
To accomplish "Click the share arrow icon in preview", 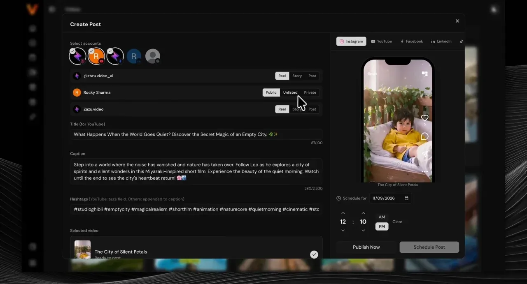I will (425, 154).
